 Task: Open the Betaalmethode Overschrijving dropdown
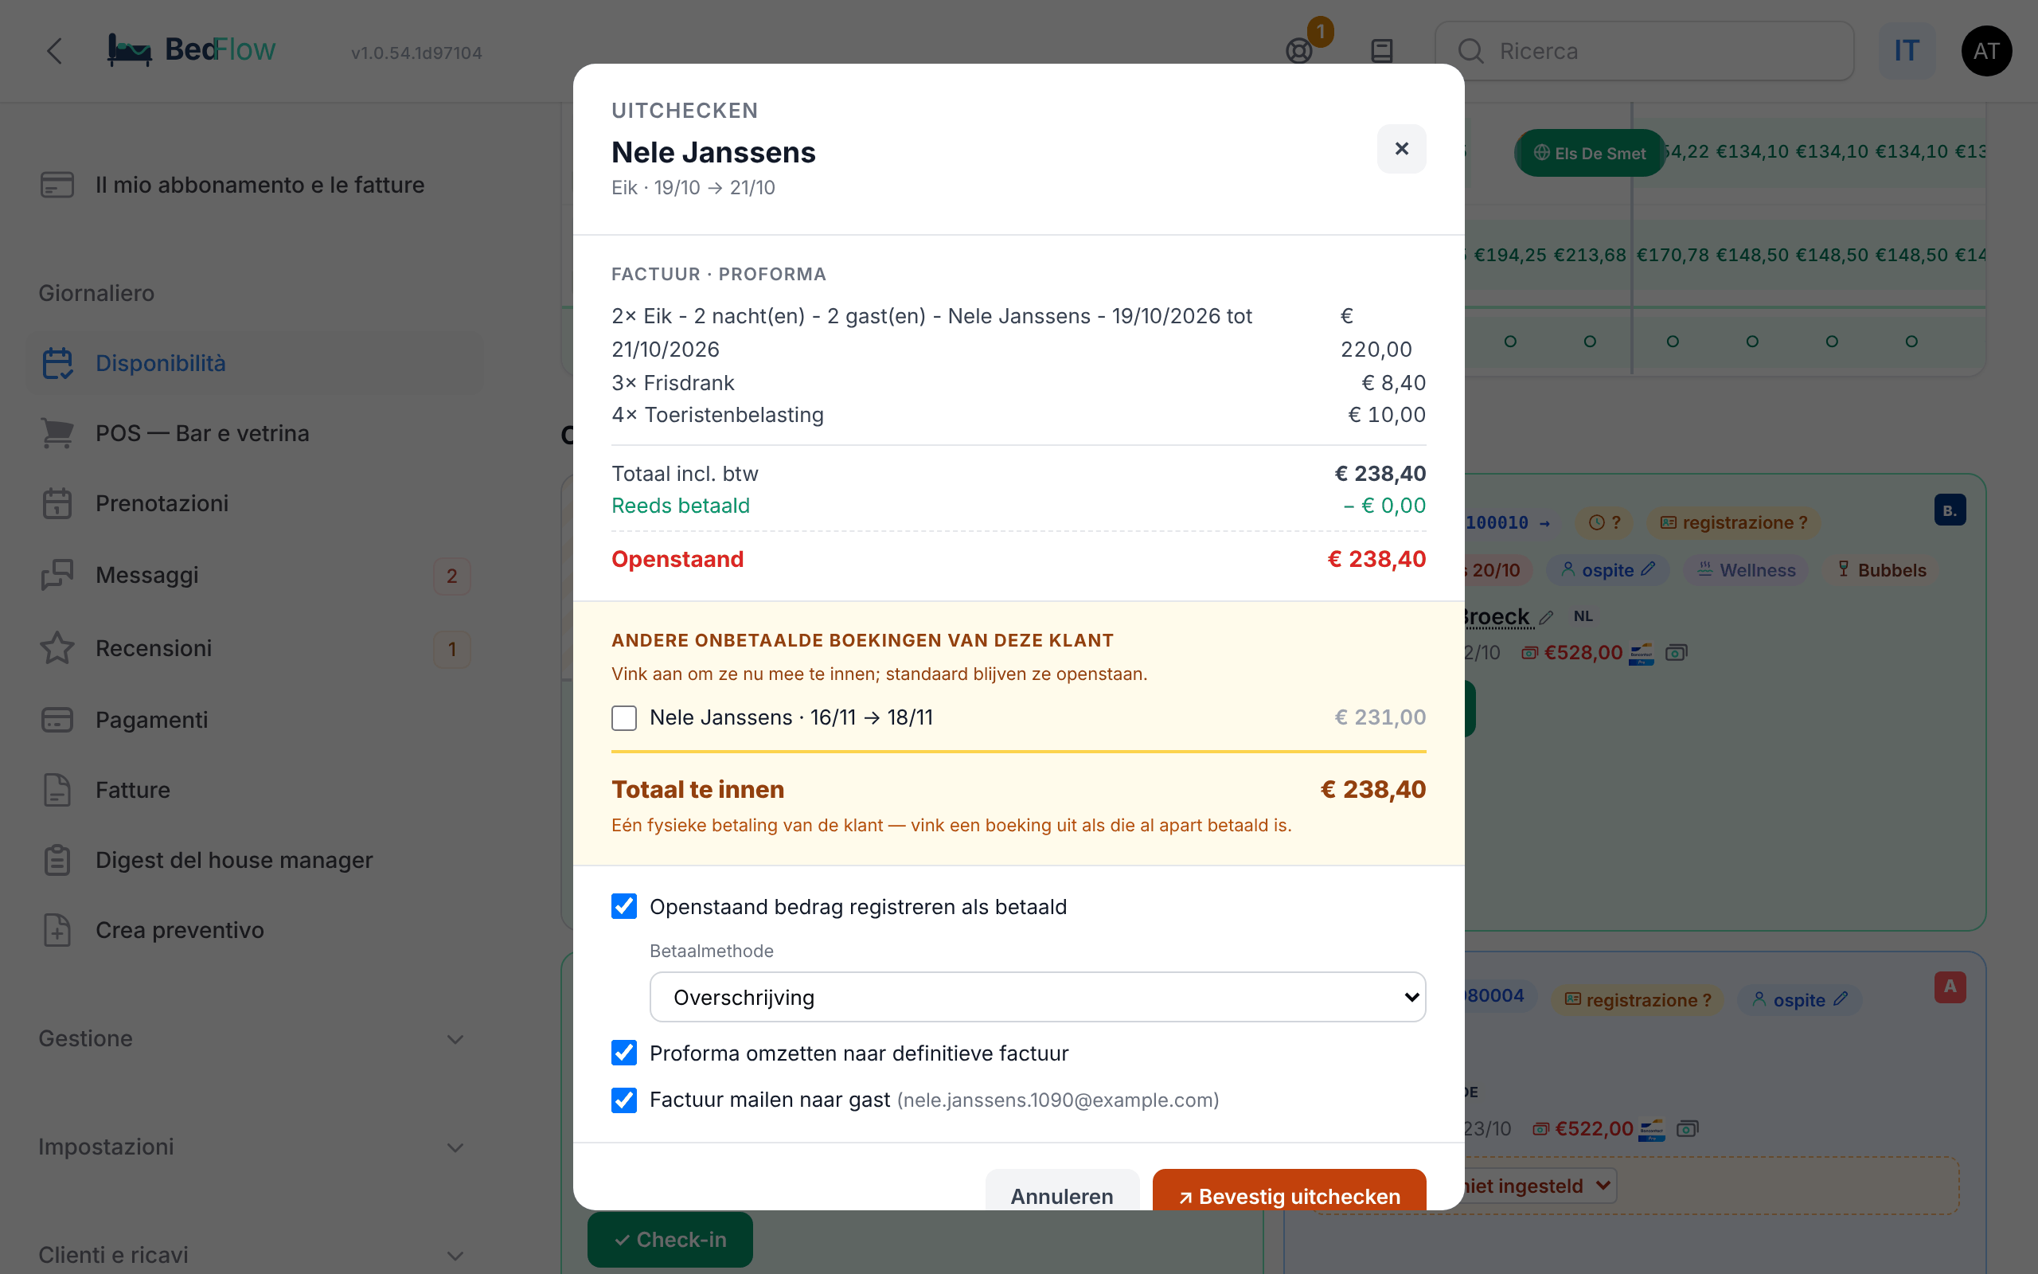(x=1037, y=998)
